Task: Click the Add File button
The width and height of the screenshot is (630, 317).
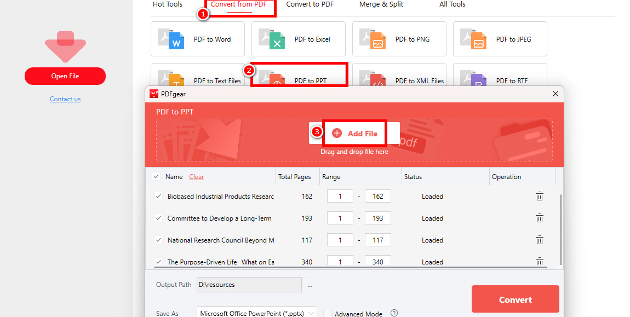Action: click(354, 134)
